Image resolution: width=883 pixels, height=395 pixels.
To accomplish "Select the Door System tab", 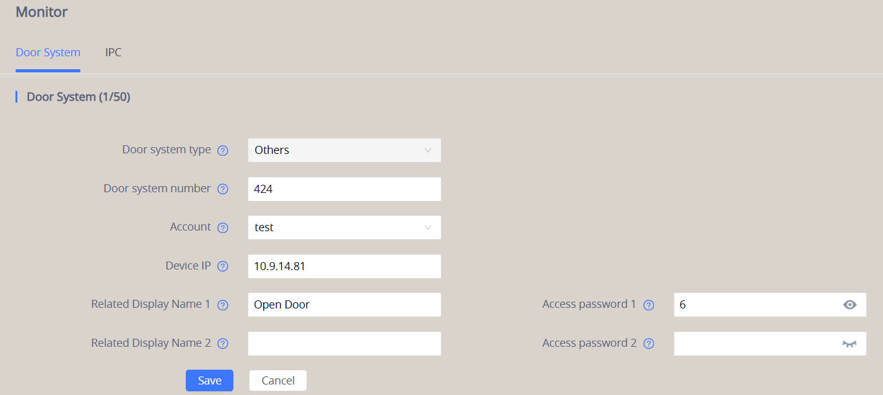I will pos(48,53).
